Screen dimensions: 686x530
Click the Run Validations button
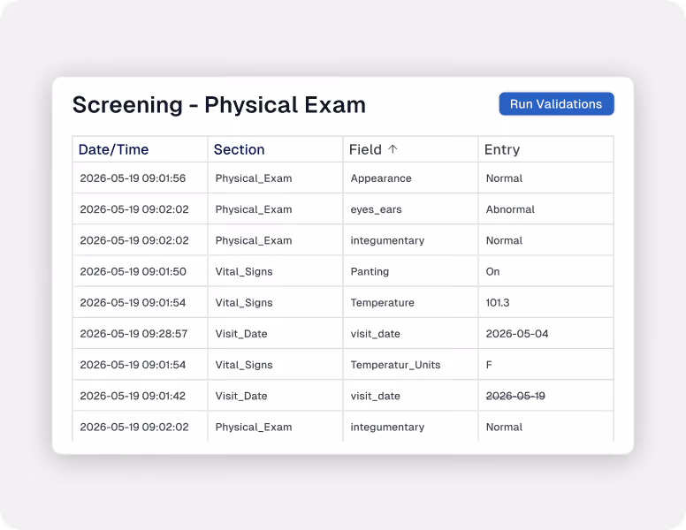tap(556, 103)
